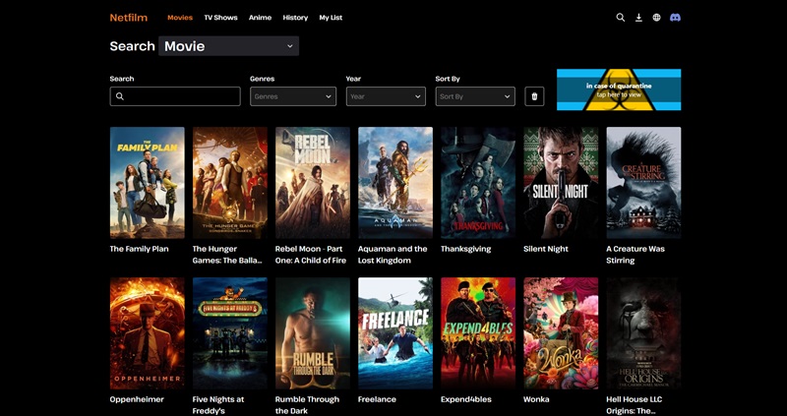787x416 pixels.
Task: Click 'The Family Plan' title text
Action: (x=139, y=249)
